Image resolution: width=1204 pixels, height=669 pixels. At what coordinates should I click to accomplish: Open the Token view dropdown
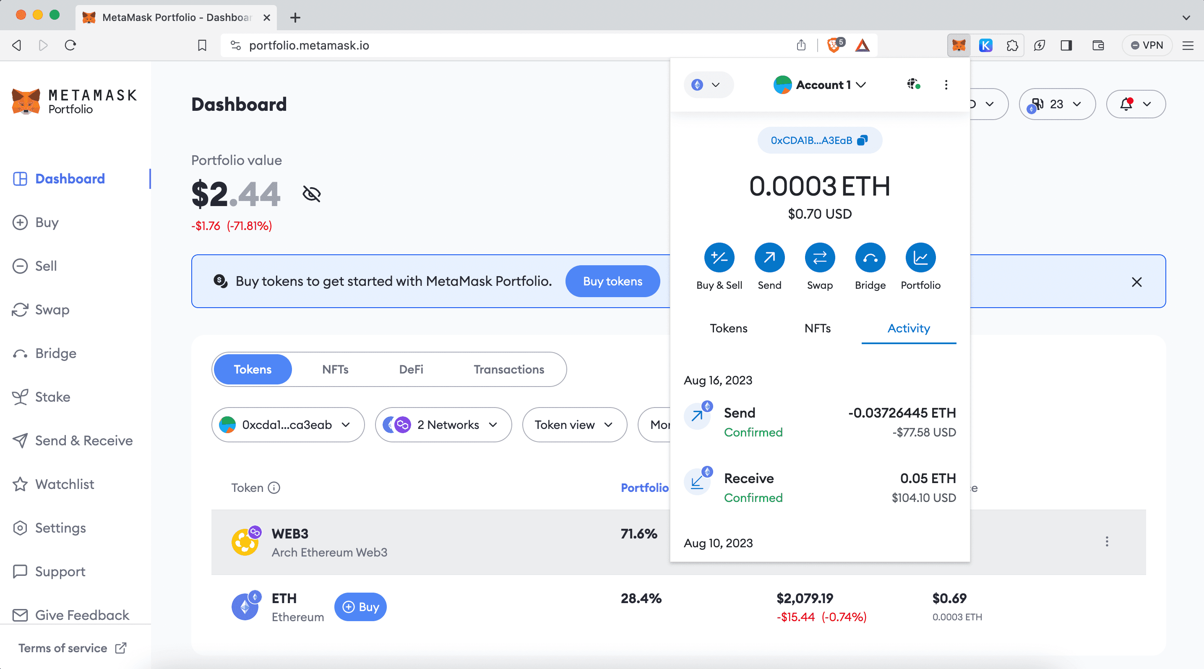[574, 424]
